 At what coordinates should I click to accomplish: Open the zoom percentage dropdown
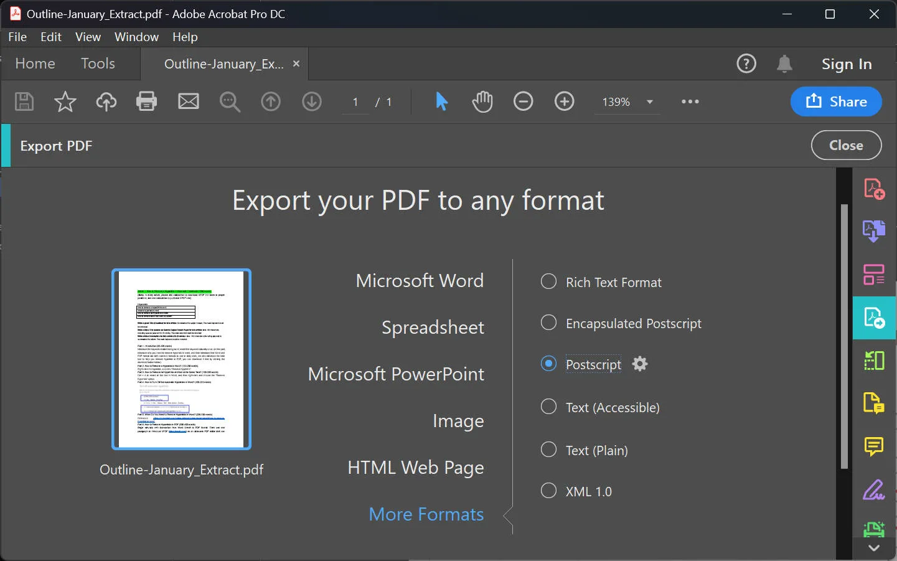(x=650, y=101)
